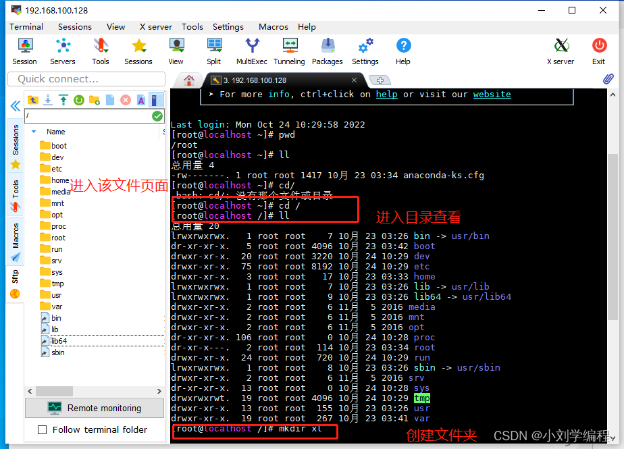Create new file in SFTP panel
Screen dimensions: 624x449
pyautogui.click(x=110, y=100)
